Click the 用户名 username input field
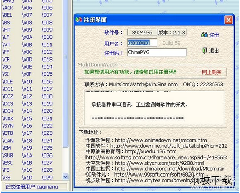This screenshot has width=240, height=193. (142, 43)
